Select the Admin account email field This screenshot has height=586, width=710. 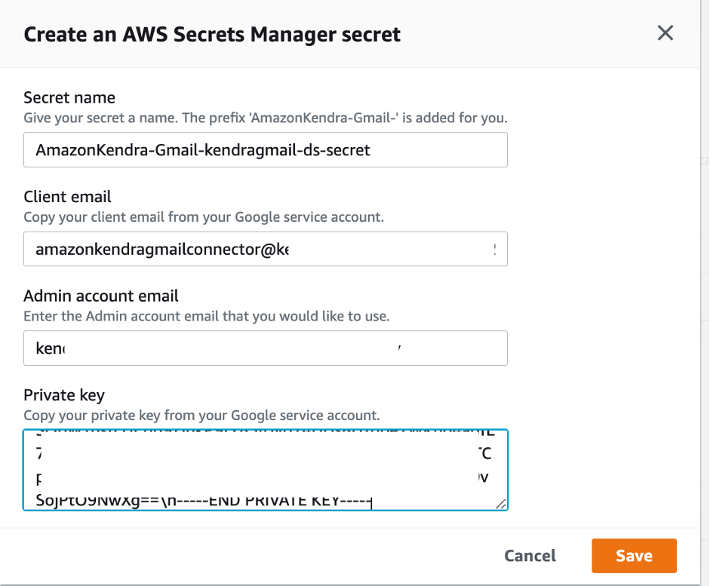[x=265, y=348]
